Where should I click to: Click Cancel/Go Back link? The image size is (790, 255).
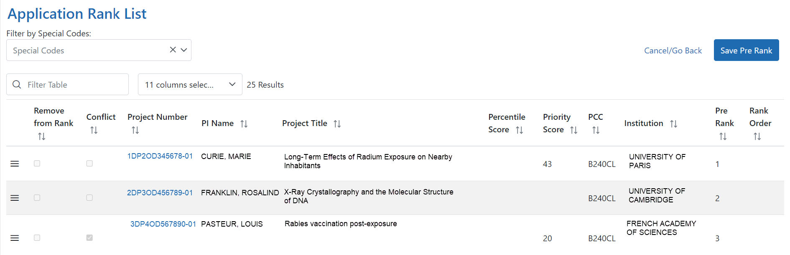(673, 50)
